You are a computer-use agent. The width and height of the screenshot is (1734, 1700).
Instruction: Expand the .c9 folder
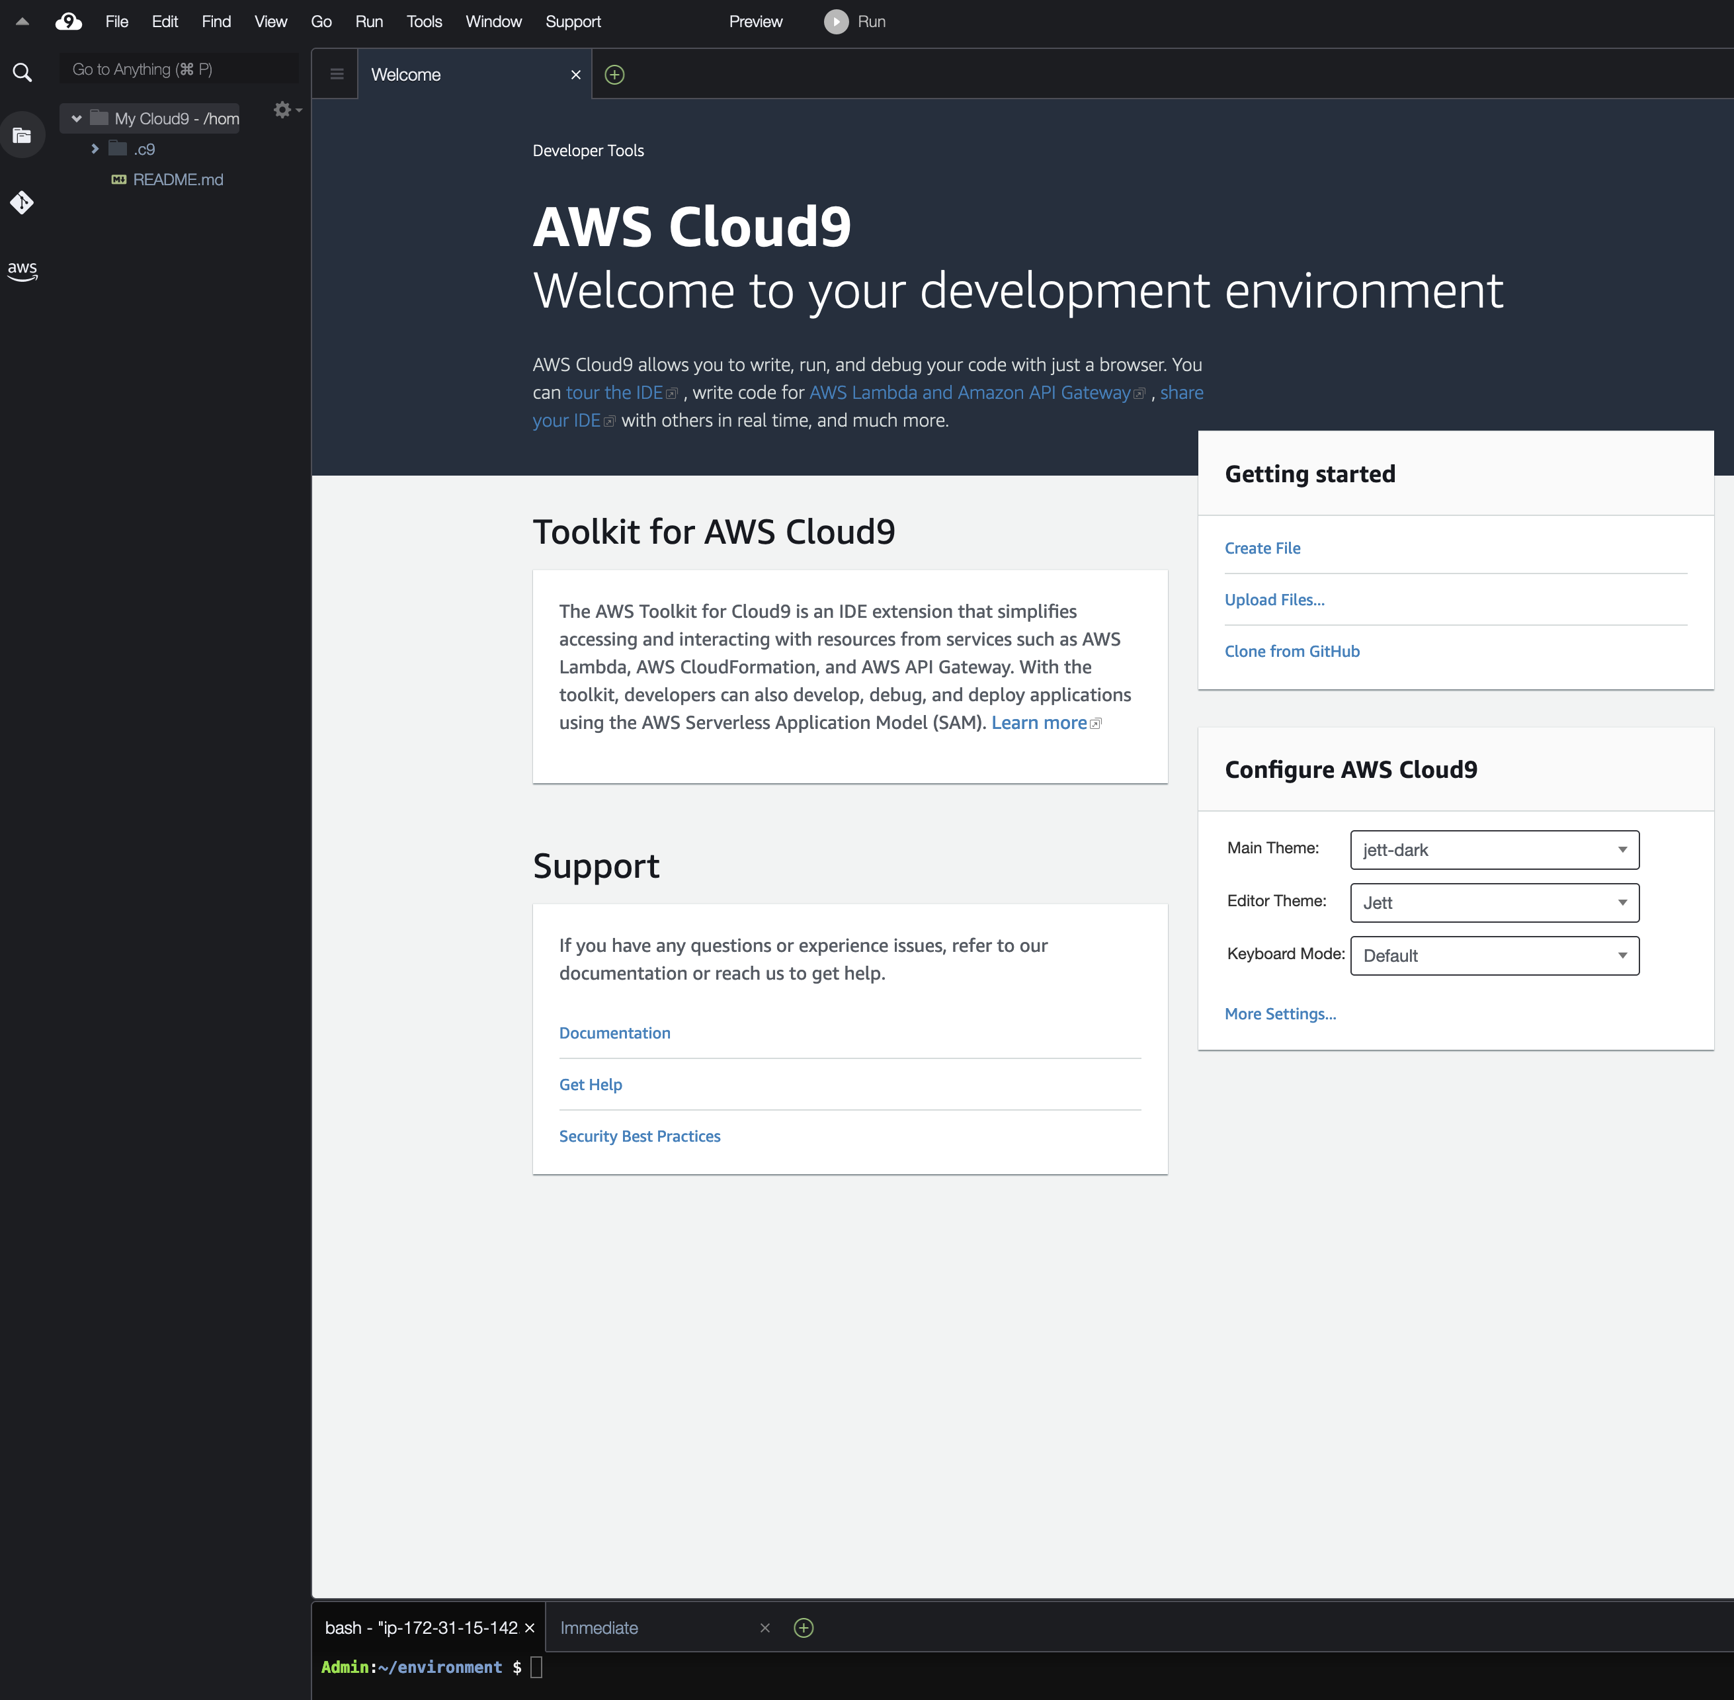pyautogui.click(x=95, y=148)
